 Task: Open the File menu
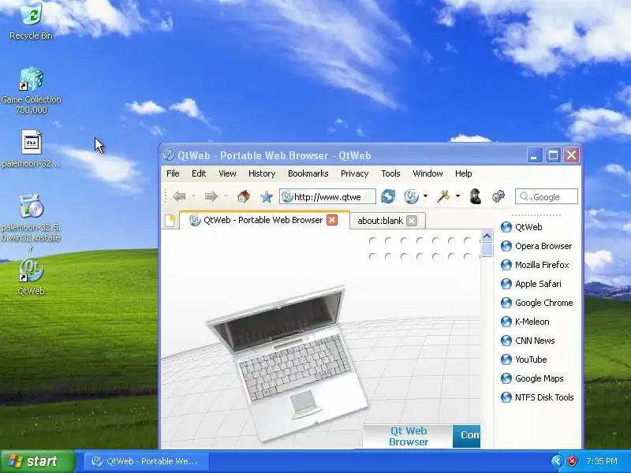coord(173,173)
